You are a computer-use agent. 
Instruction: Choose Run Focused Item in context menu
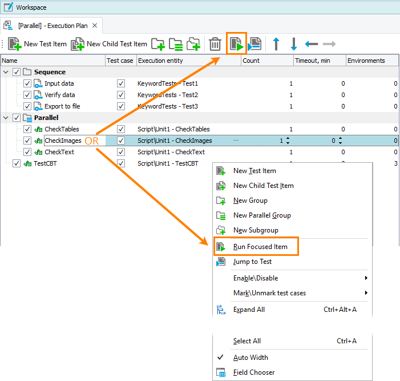pyautogui.click(x=293, y=247)
